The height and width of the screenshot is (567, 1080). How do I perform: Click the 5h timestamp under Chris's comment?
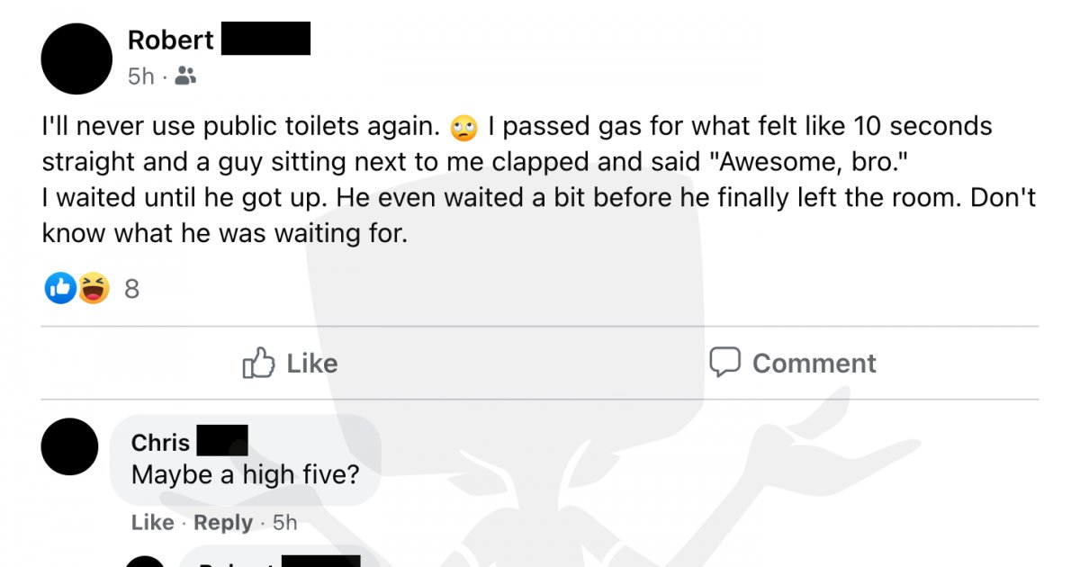(284, 522)
